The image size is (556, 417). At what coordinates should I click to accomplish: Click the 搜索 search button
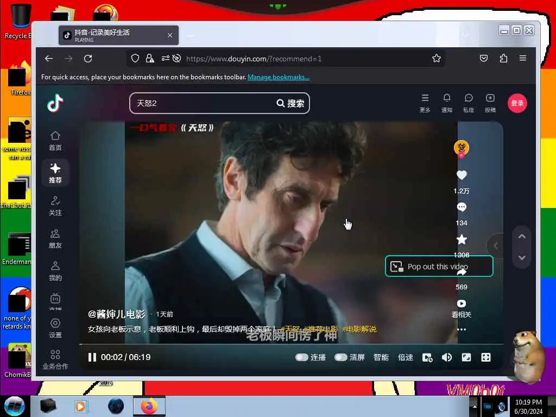pos(290,103)
